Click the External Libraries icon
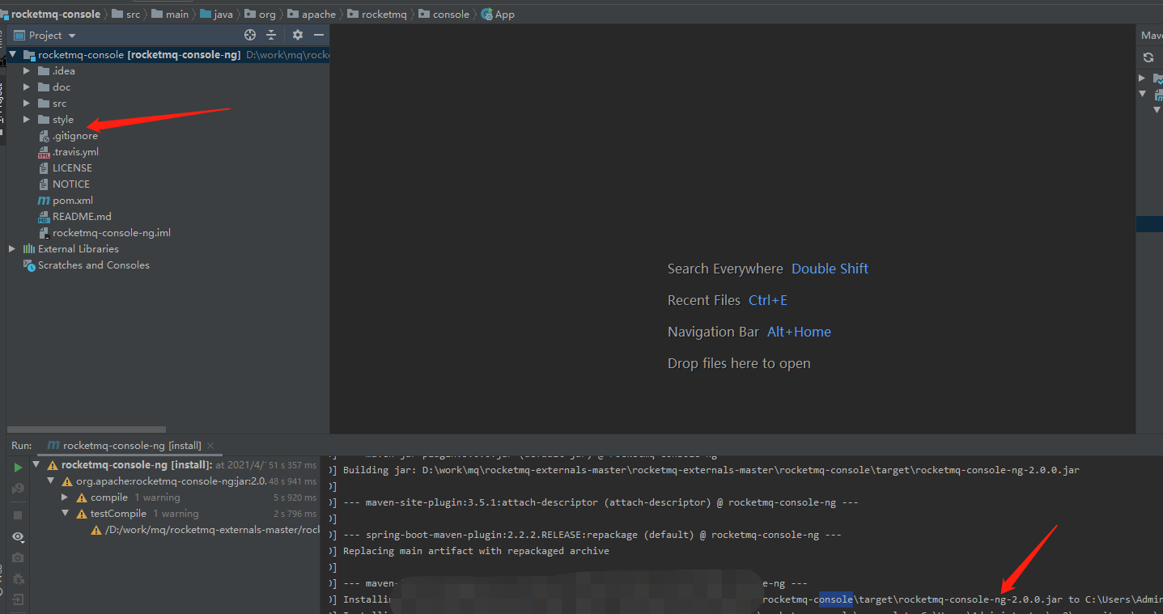 click(29, 249)
